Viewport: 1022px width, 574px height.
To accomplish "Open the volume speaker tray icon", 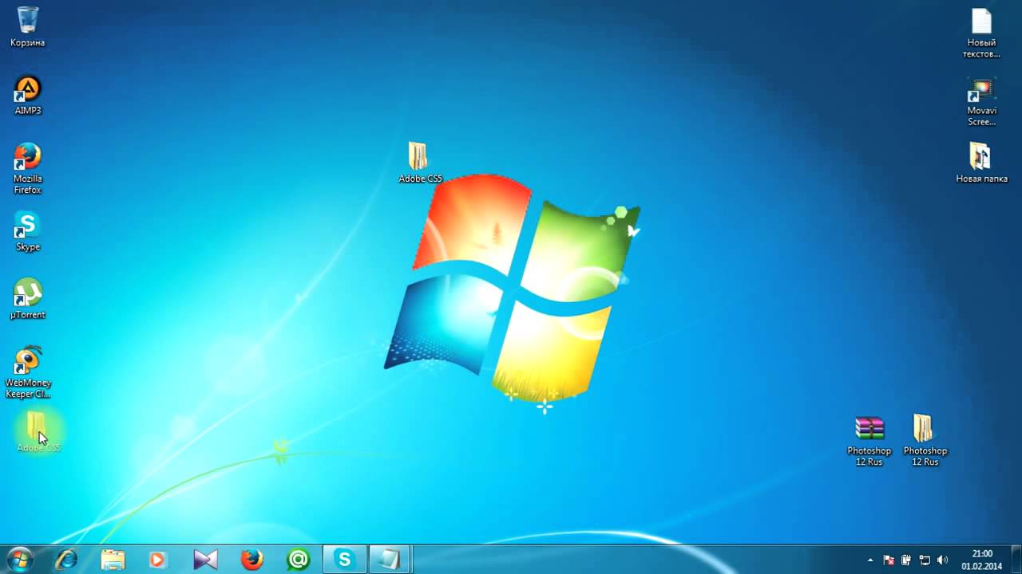I will coord(943,560).
